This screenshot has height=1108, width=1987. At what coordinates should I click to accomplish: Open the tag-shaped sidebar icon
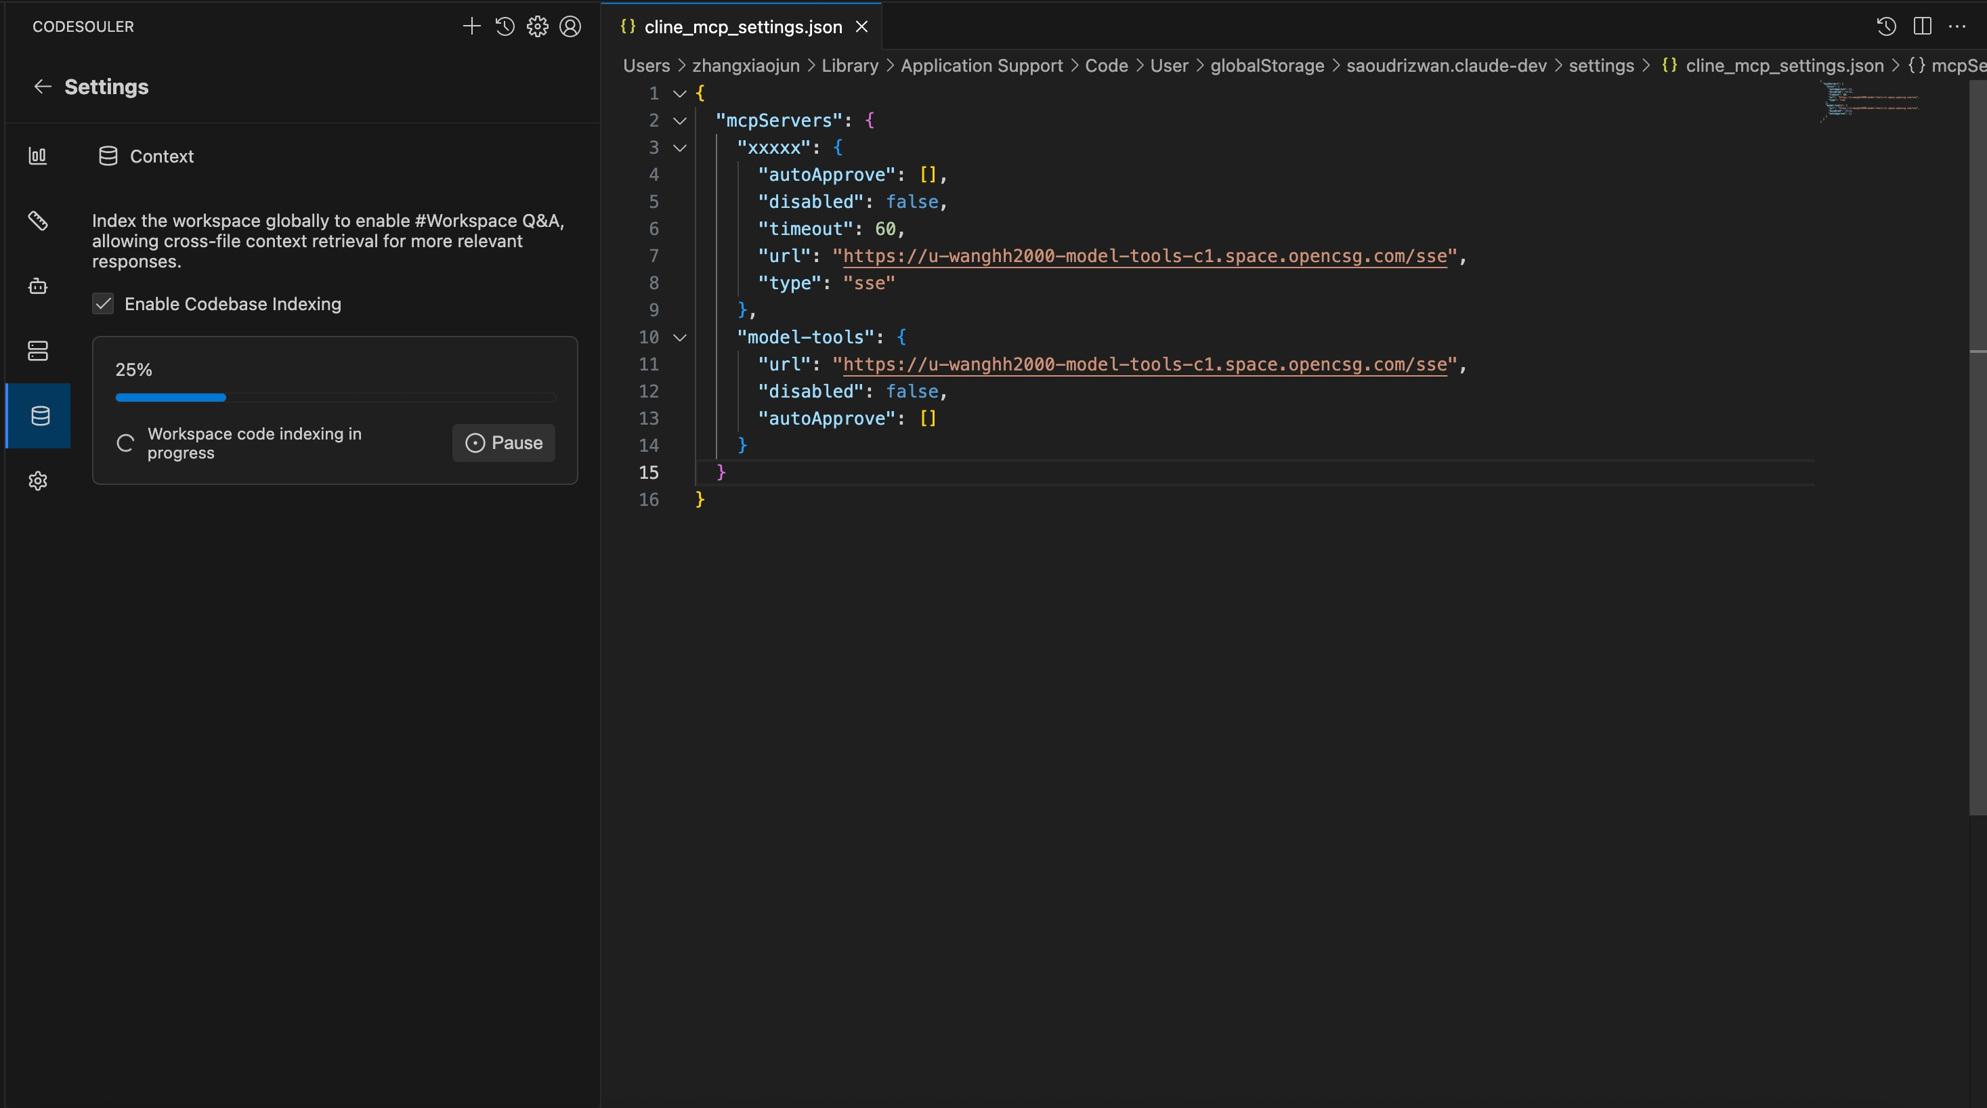tap(38, 221)
